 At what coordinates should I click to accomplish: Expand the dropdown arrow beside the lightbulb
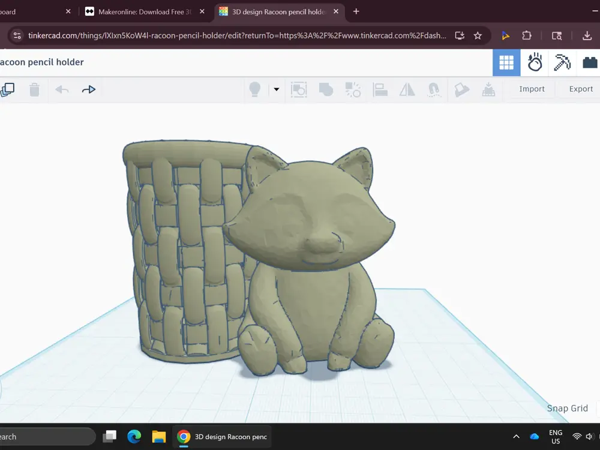tap(276, 89)
